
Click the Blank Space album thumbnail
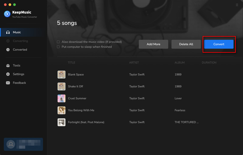[x=62, y=74]
